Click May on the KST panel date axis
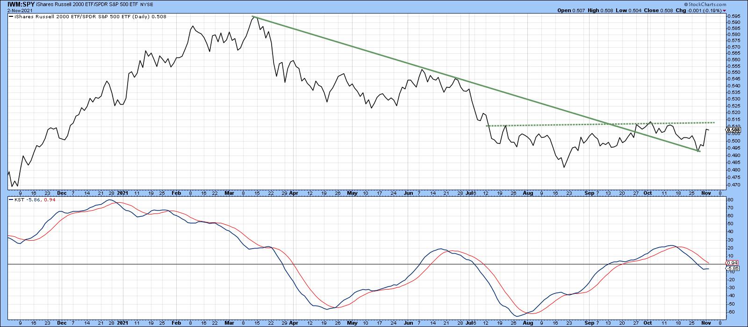This screenshot has height=327, width=748. coord(352,322)
